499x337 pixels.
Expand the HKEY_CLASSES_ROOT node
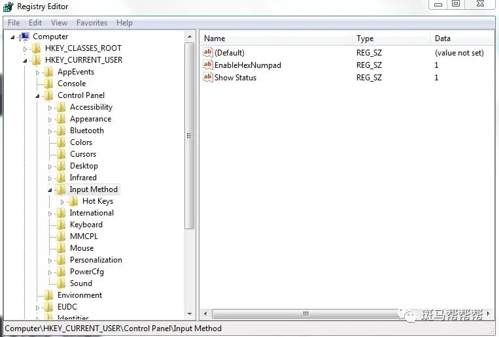(26, 48)
